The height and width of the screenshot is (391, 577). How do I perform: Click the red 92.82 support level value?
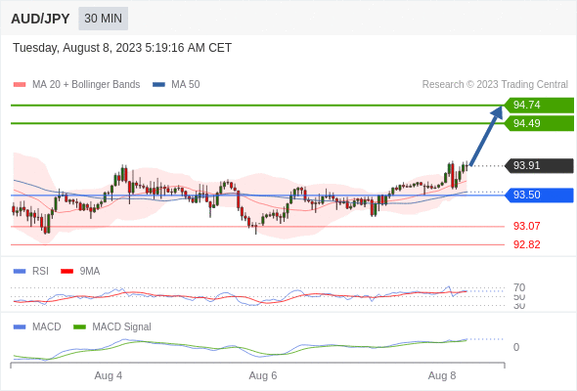pos(527,244)
